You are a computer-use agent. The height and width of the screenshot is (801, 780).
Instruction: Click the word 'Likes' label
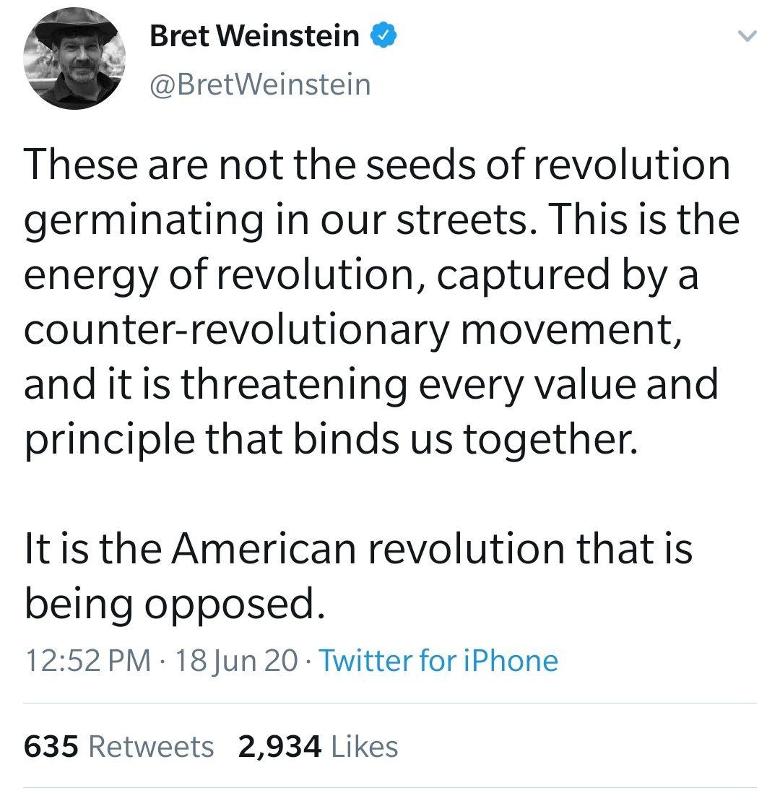(365, 746)
